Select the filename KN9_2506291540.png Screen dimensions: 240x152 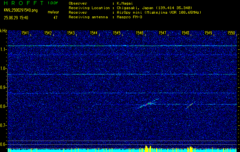[21, 10]
